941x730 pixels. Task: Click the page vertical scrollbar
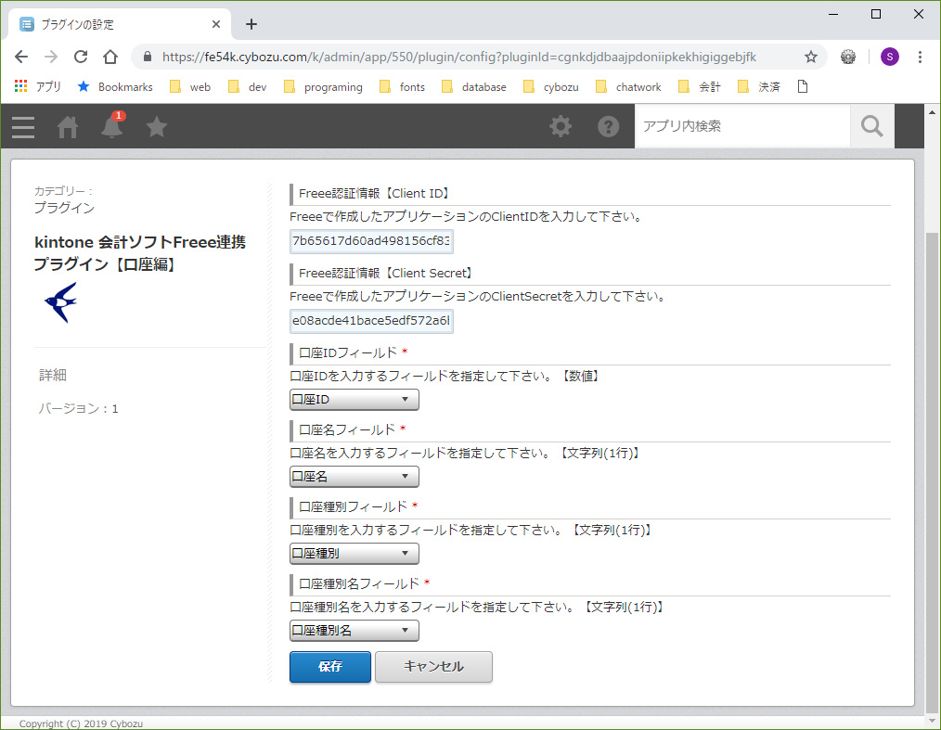tap(932, 471)
